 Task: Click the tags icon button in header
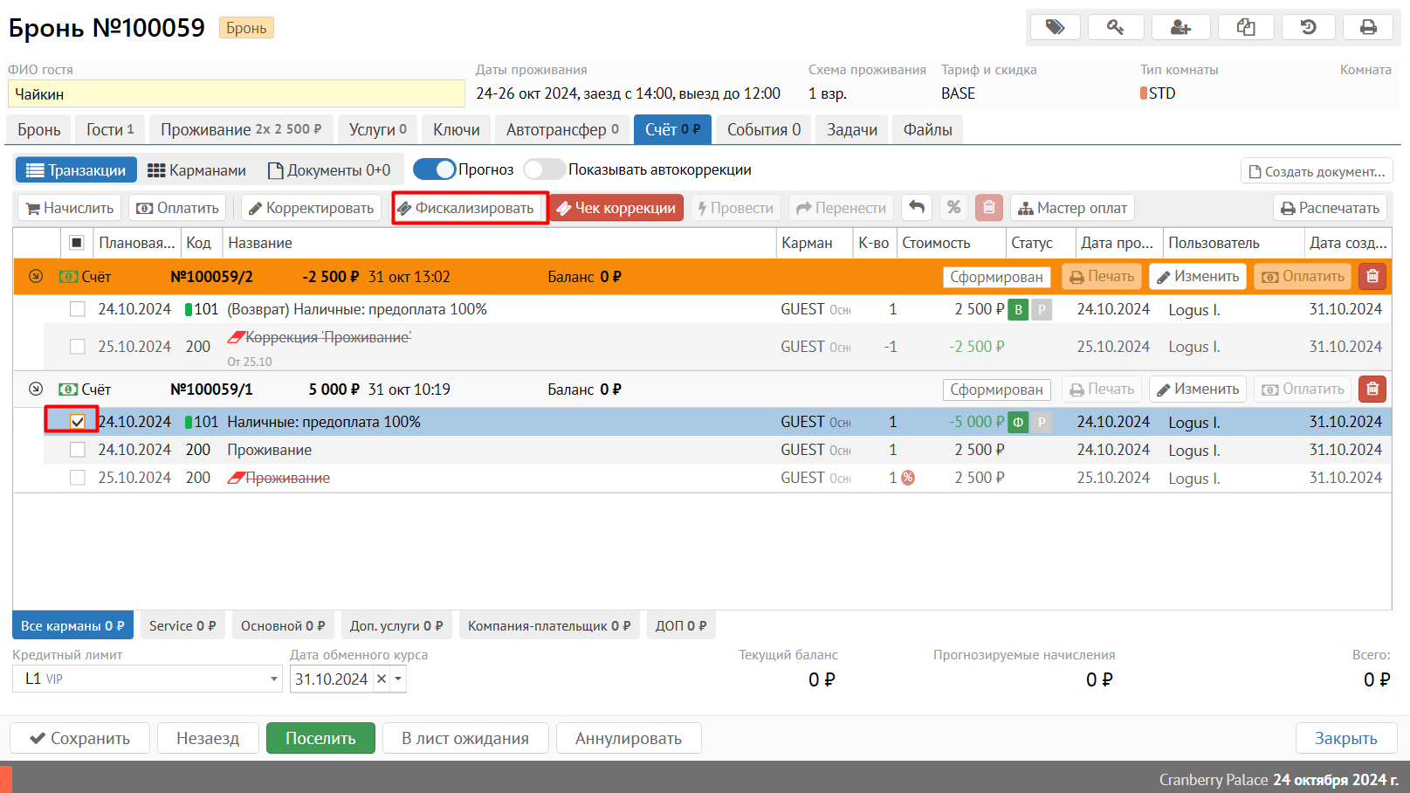point(1056,27)
